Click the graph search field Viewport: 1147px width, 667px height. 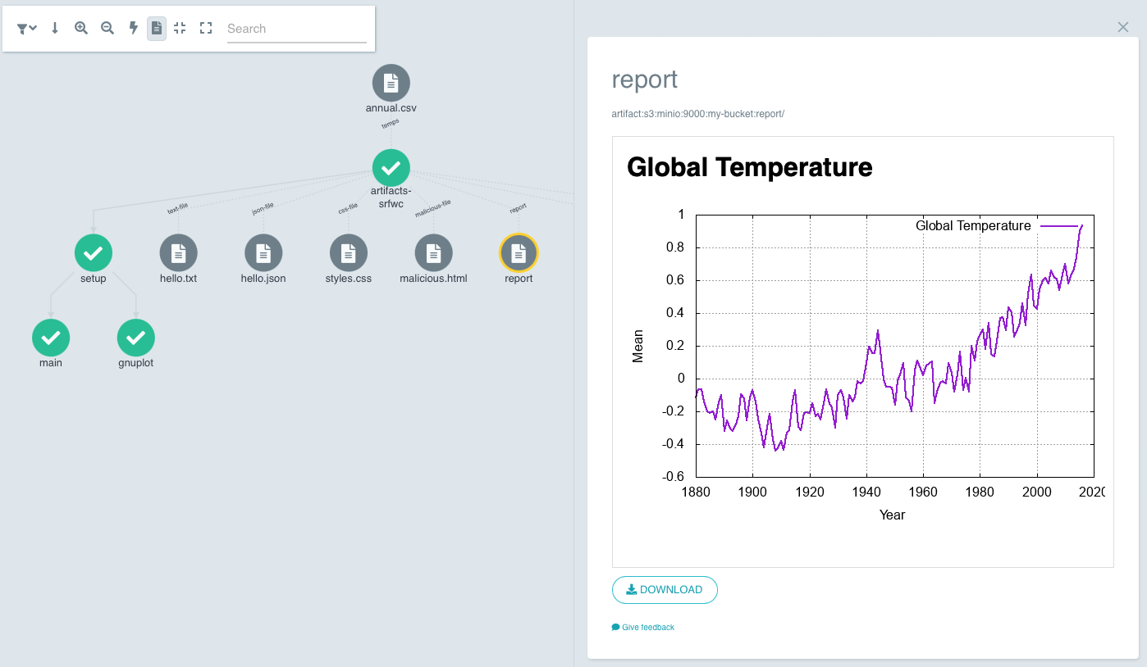tap(295, 28)
